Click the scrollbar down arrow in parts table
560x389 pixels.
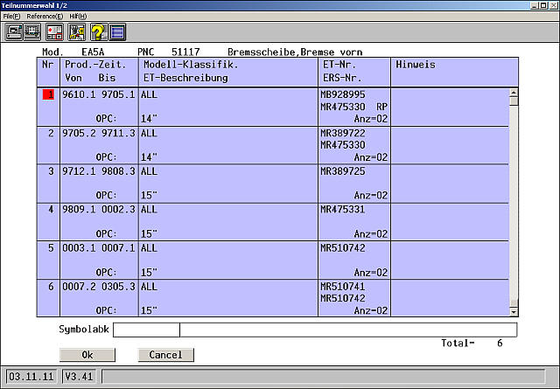click(514, 310)
